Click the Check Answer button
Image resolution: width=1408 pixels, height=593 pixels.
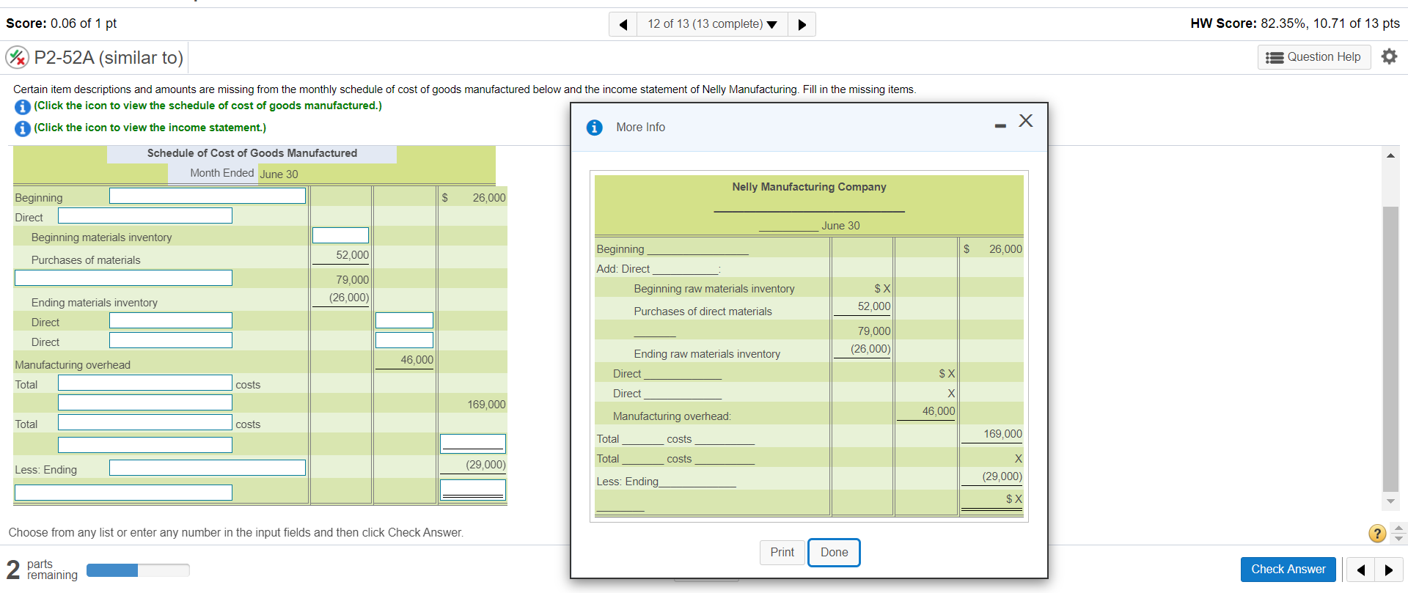pos(1288,570)
